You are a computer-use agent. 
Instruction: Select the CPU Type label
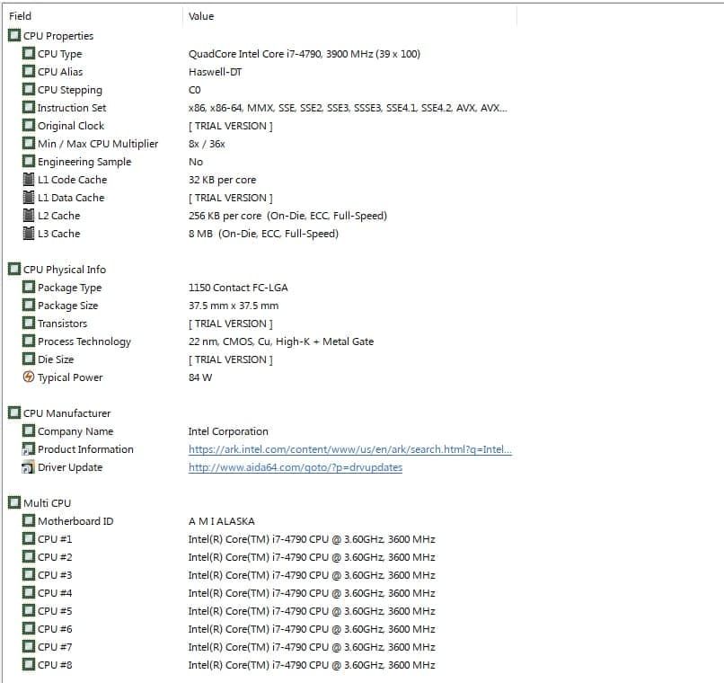59,54
